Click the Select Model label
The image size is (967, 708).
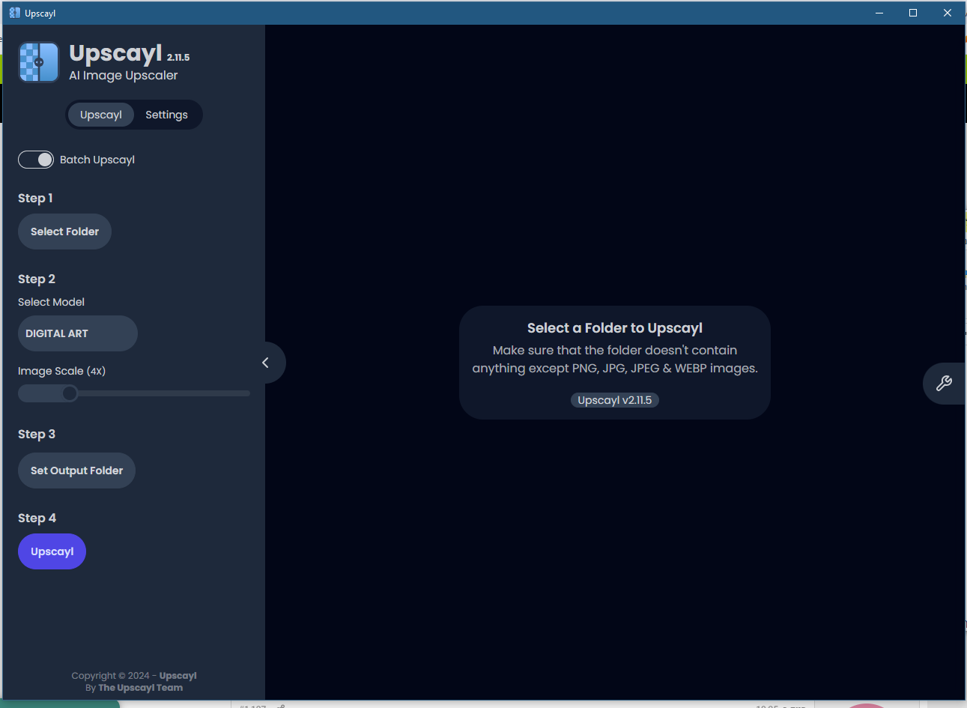[x=51, y=302]
